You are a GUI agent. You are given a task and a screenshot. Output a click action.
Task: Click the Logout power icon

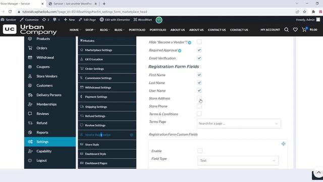(x=30, y=160)
